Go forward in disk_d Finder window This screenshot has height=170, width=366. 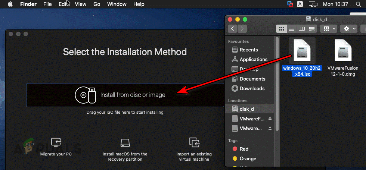point(242,29)
